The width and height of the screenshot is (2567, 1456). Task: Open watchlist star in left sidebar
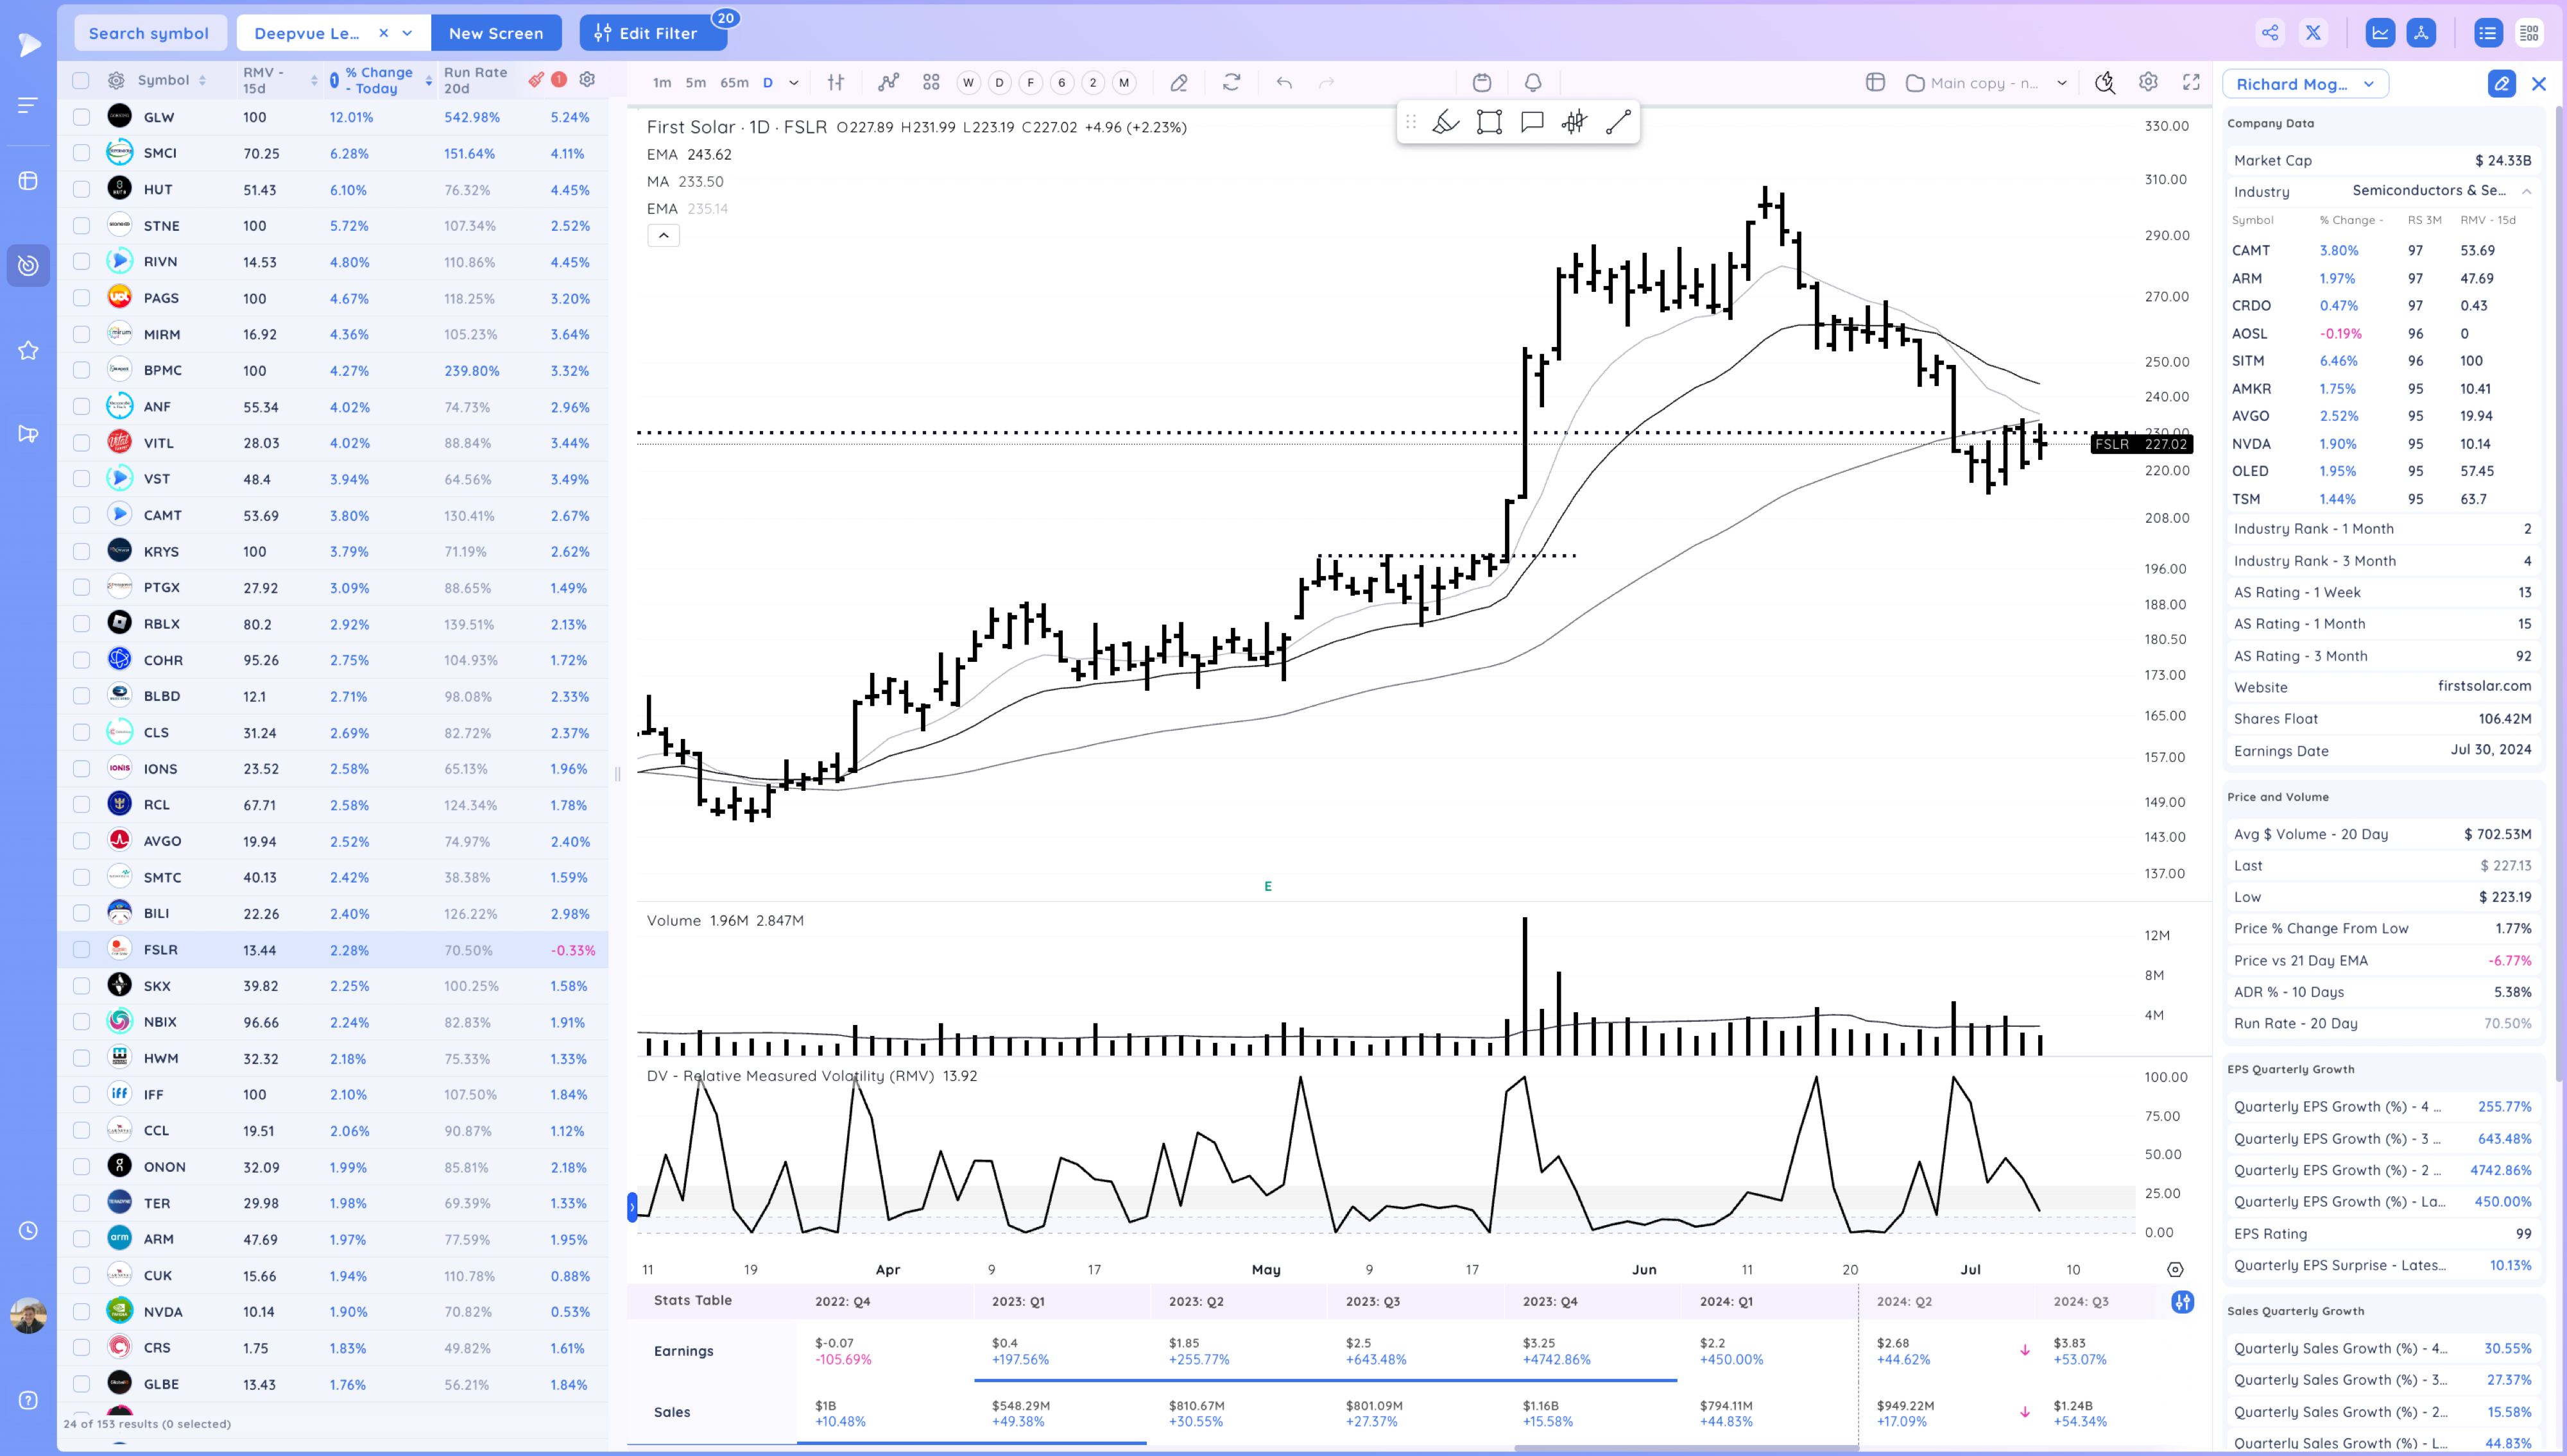click(28, 350)
